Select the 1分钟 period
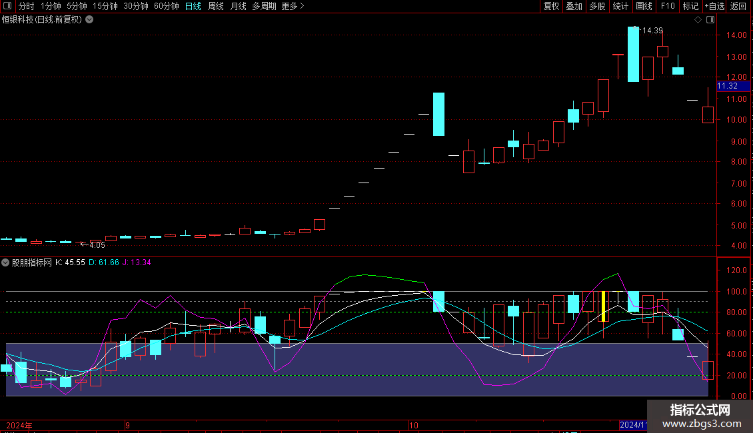Screen dimensions: 753x433 (51, 6)
